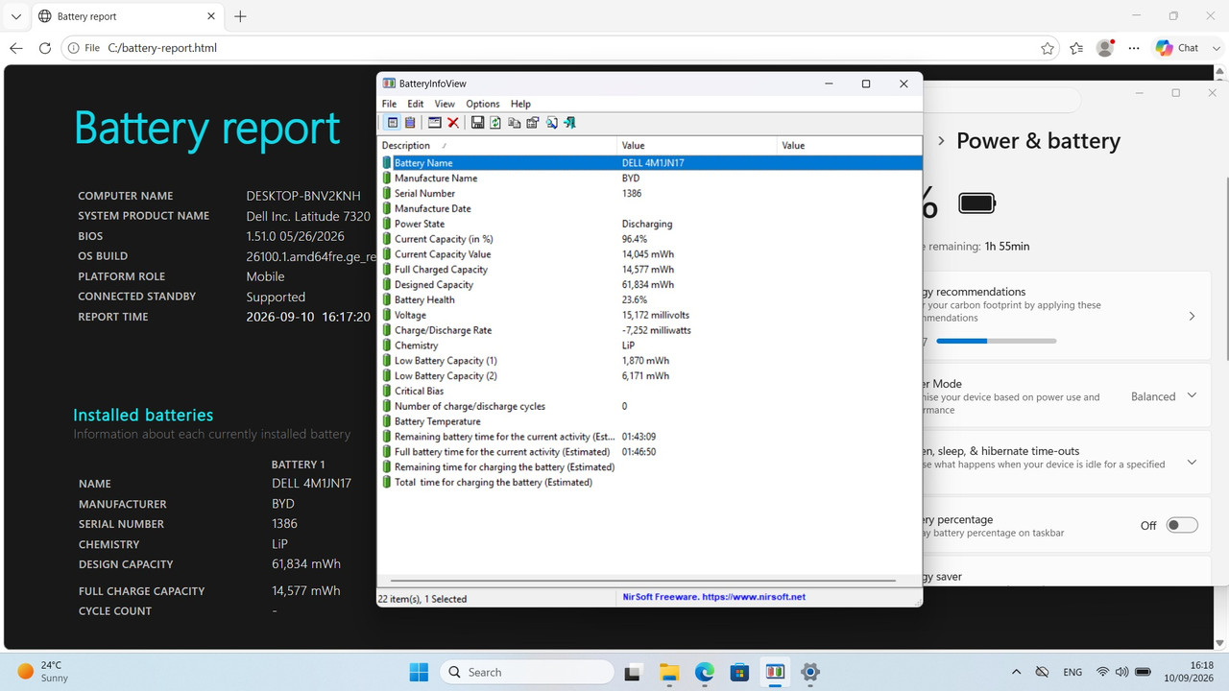1229x691 pixels.
Task: Click the taskbar Search box
Action: tap(527, 672)
